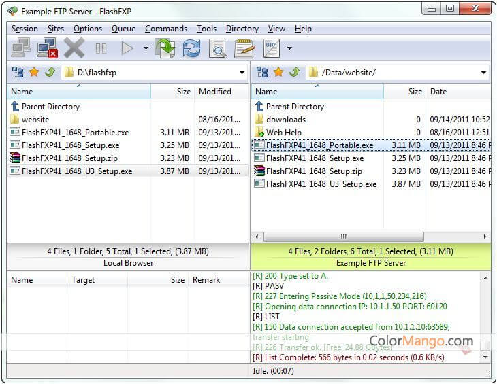Viewport: 497px width, 384px height.
Task: Click the Disconnect icon with red X
Action: pyautogui.click(x=47, y=48)
